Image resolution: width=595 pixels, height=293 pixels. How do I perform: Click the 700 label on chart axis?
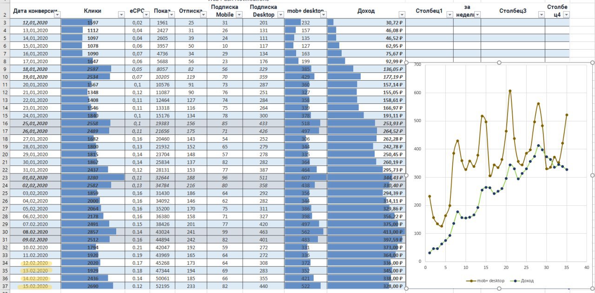(416, 64)
